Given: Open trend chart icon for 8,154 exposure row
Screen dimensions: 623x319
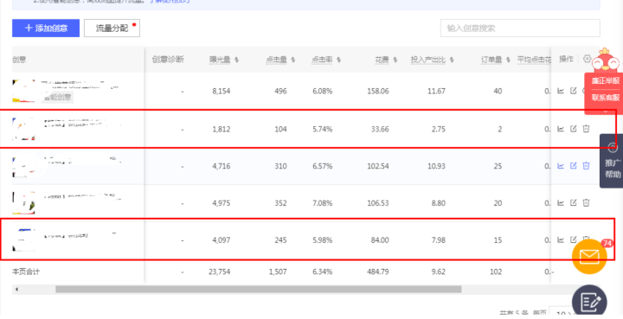Looking at the screenshot, I should [561, 91].
